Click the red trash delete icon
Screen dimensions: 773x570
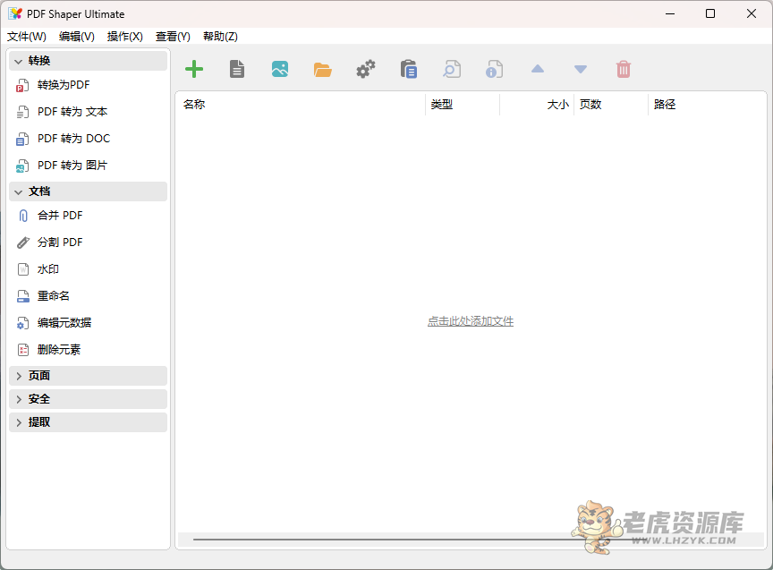coord(624,69)
